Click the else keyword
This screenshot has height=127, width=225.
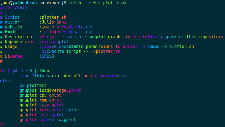point(5,81)
